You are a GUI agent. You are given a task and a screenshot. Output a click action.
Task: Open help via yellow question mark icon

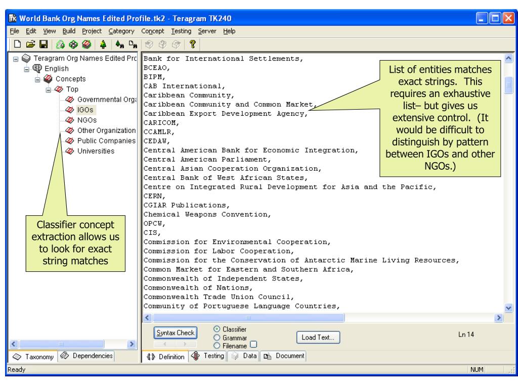click(193, 44)
